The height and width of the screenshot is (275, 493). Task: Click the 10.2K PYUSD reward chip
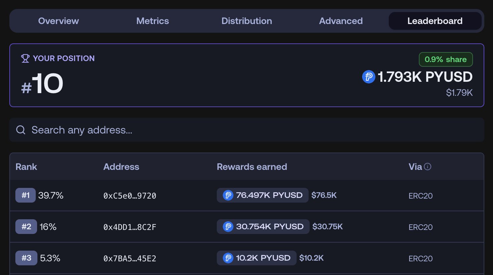point(257,258)
